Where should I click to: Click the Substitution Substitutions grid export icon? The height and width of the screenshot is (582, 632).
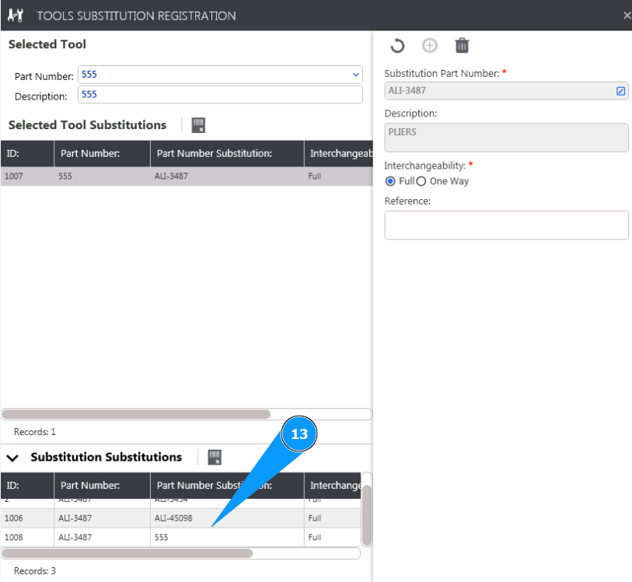pos(215,457)
